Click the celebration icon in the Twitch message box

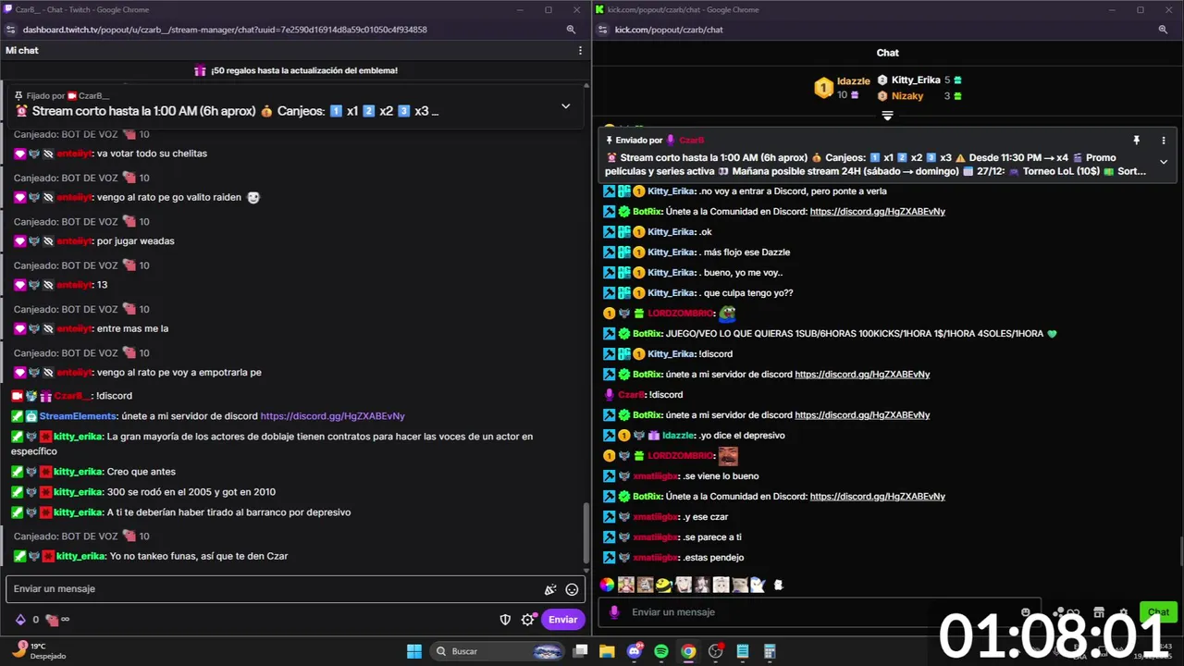click(x=550, y=589)
